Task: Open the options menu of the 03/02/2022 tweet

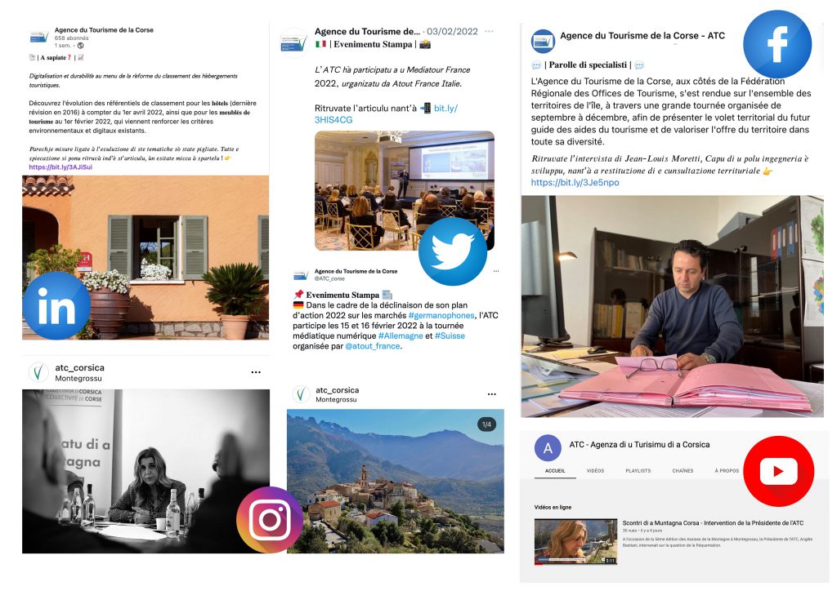Action: (489, 32)
